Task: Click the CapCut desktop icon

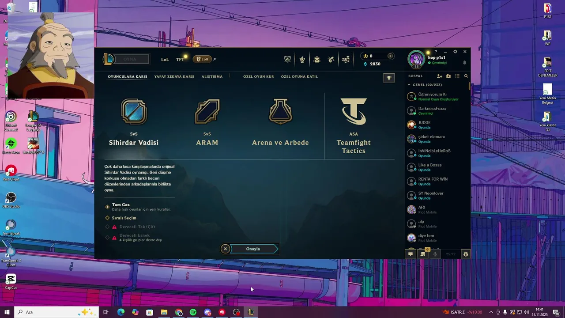Action: [x=11, y=281]
